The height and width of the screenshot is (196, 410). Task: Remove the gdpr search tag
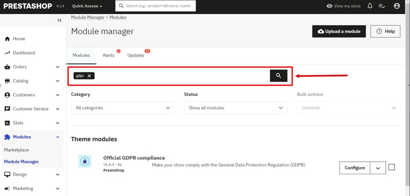click(89, 76)
